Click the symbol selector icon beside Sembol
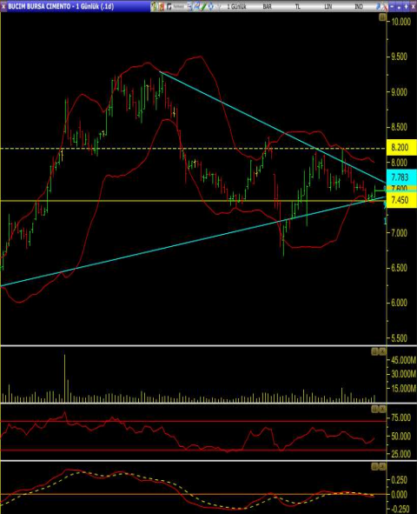This screenshot has height=514, width=417. pos(169,6)
